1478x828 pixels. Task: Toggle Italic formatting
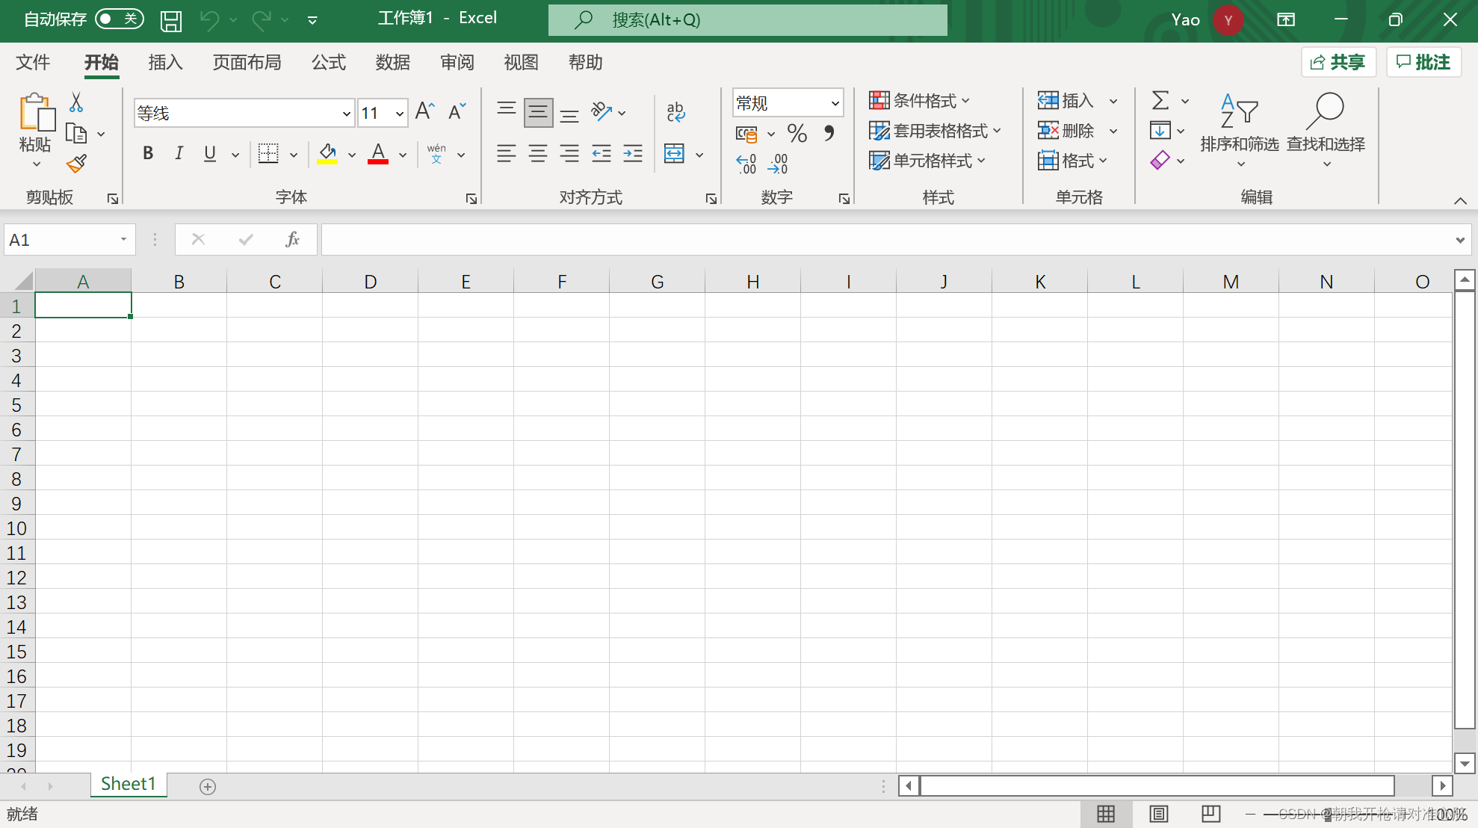(179, 154)
